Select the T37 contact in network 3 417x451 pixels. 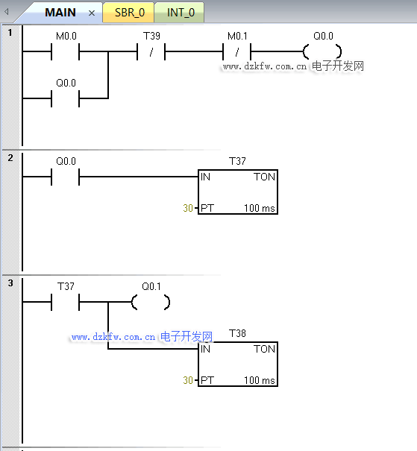click(x=66, y=302)
